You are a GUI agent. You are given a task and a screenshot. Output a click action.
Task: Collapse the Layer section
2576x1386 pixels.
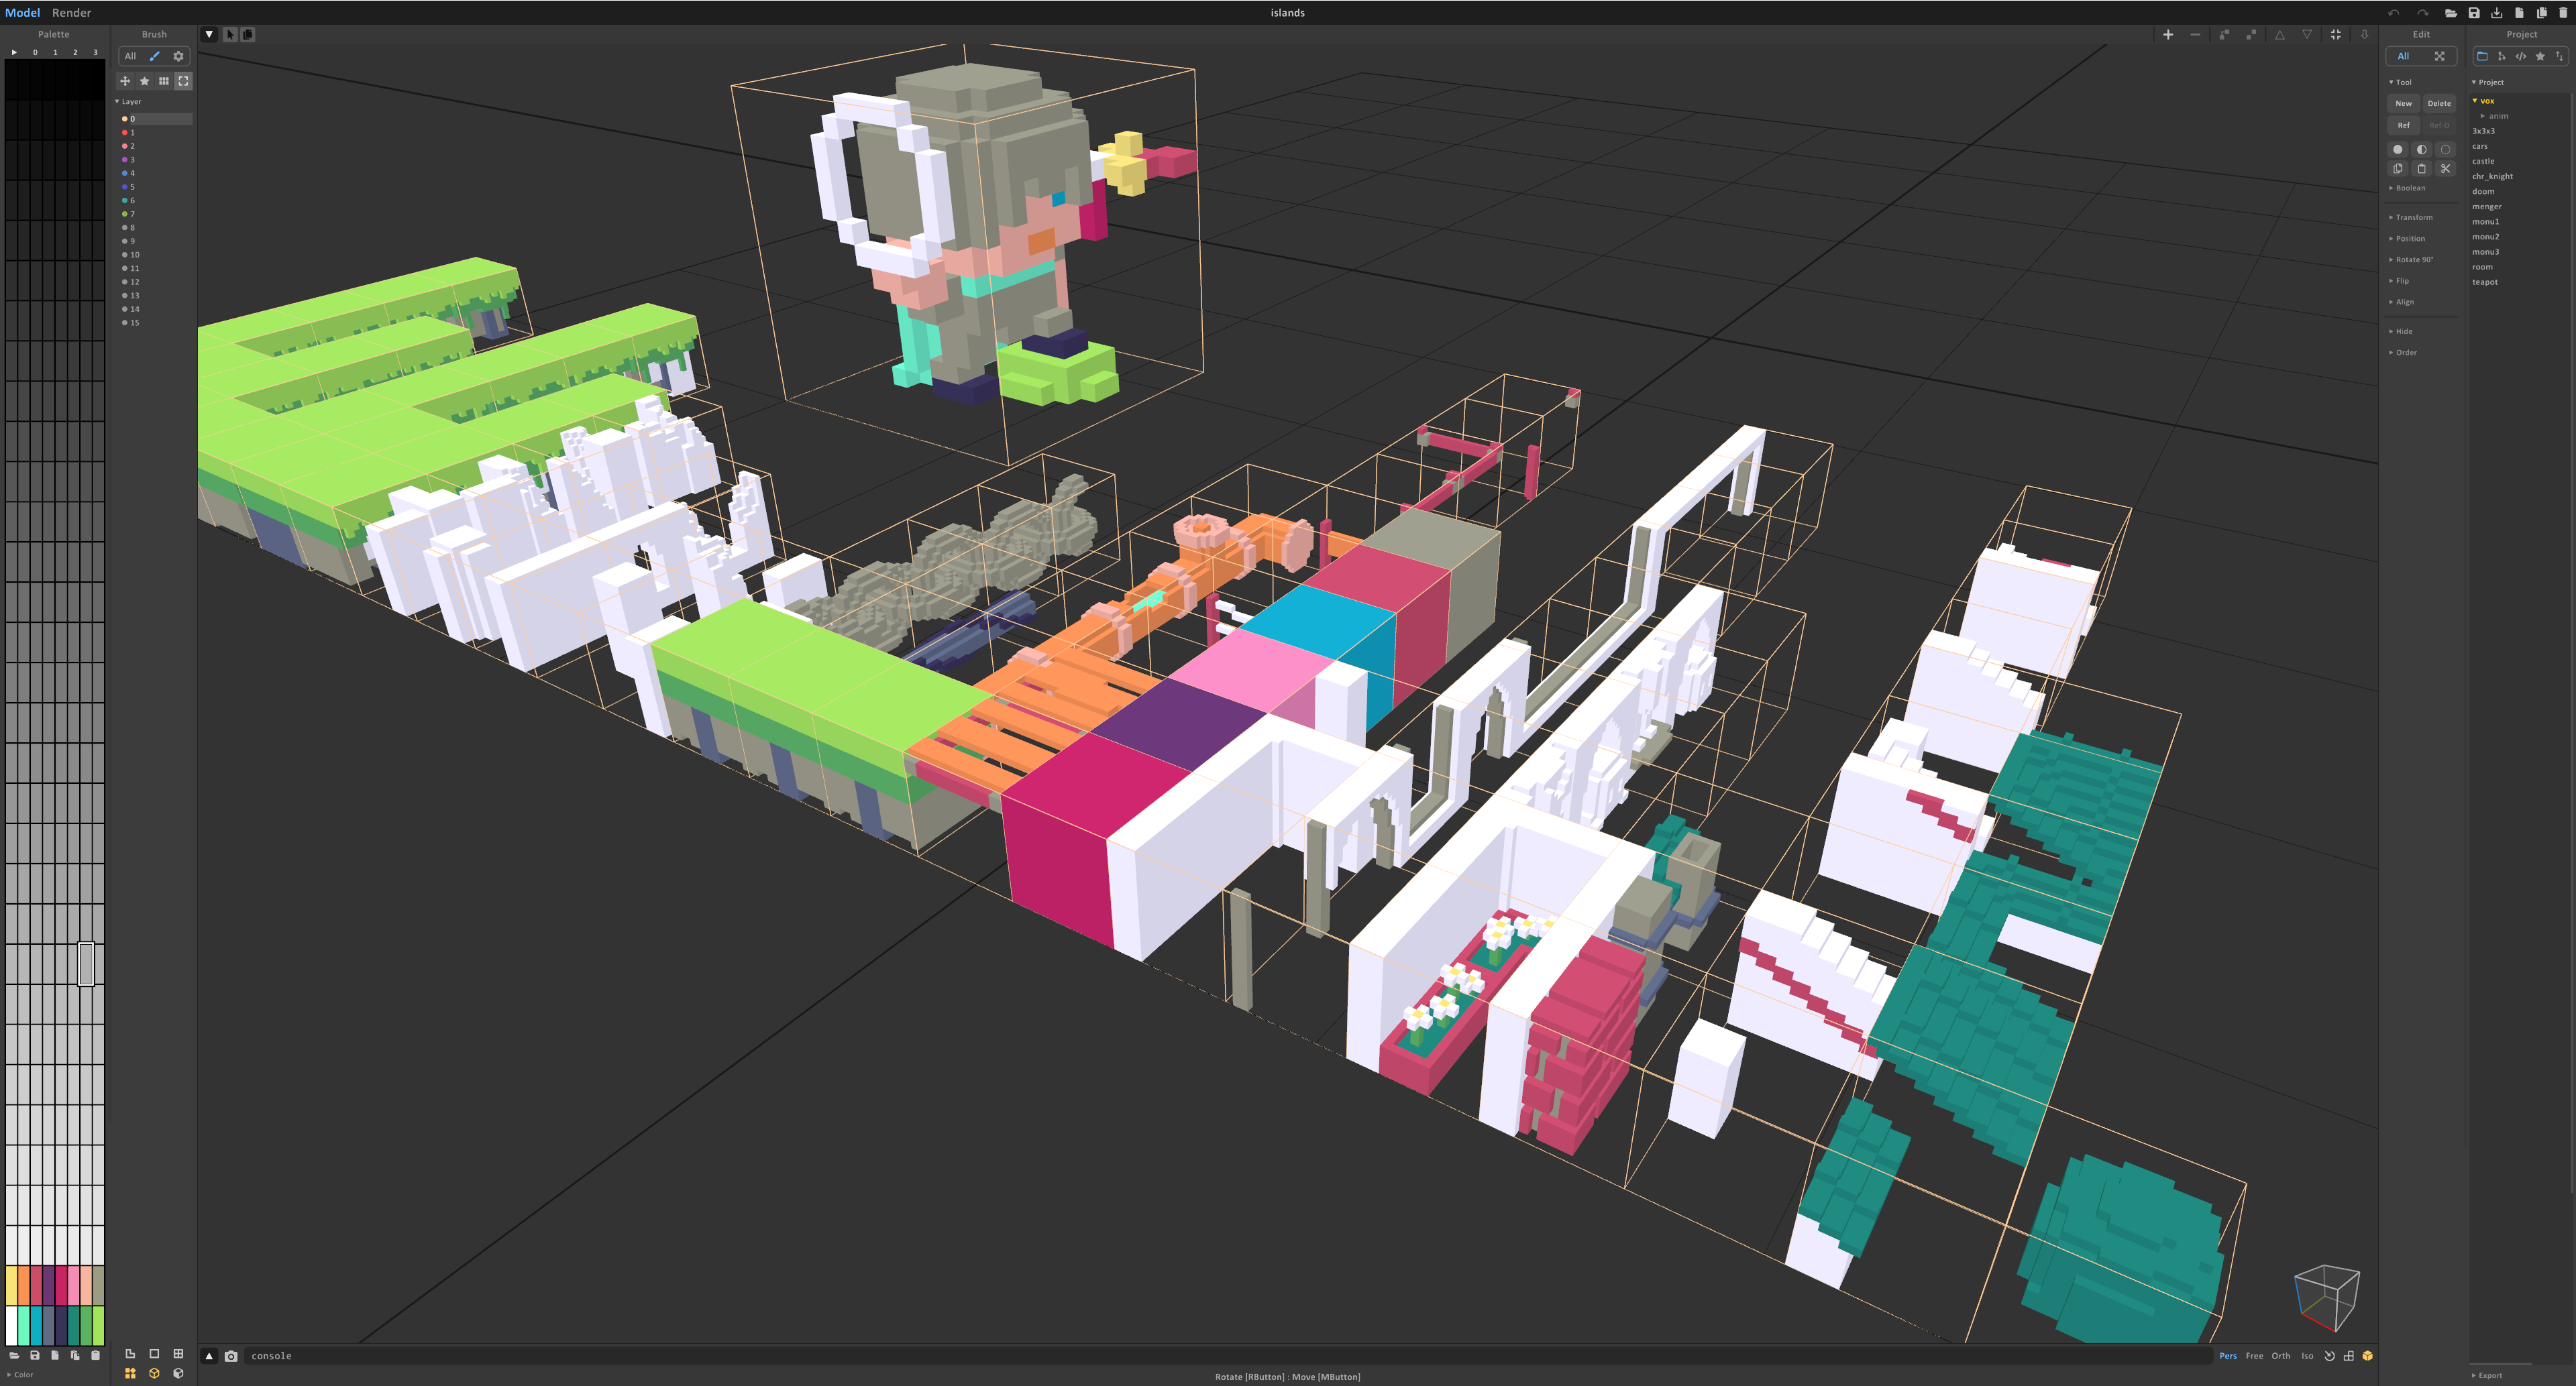pyautogui.click(x=128, y=102)
